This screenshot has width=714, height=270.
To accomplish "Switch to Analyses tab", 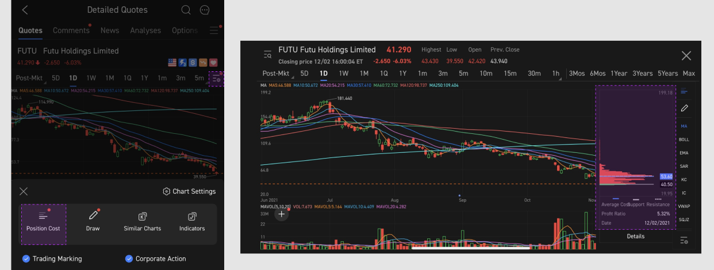I will point(146,30).
